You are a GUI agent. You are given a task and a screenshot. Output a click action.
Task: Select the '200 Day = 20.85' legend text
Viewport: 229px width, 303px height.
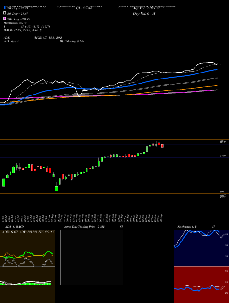tap(18, 19)
